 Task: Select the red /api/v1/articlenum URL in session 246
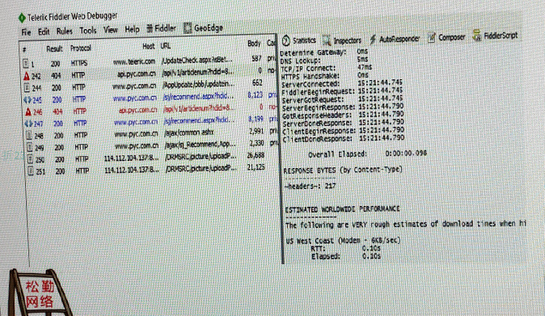(x=199, y=108)
